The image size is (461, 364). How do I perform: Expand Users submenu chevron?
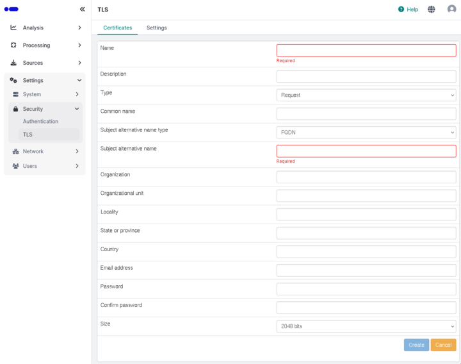77,166
